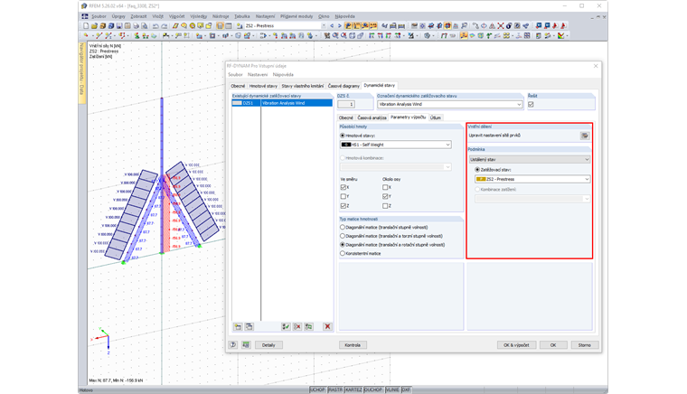Uncheck Ve směru Z checkbox
This screenshot has height=394, width=687.
point(343,205)
